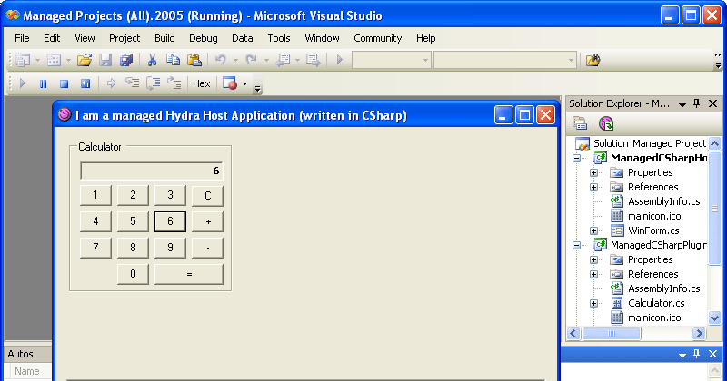Expand the Calculator.cs node

pyautogui.click(x=593, y=303)
